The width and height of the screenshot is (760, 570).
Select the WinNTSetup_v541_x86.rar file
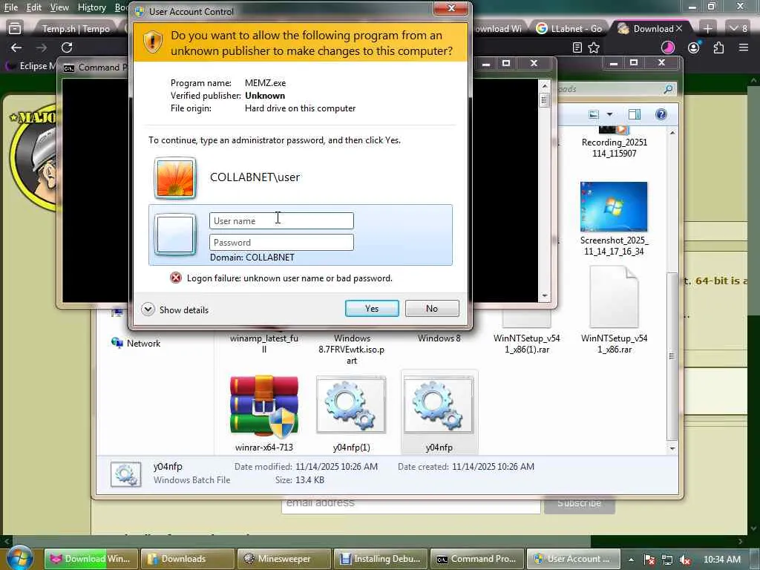tap(614, 309)
